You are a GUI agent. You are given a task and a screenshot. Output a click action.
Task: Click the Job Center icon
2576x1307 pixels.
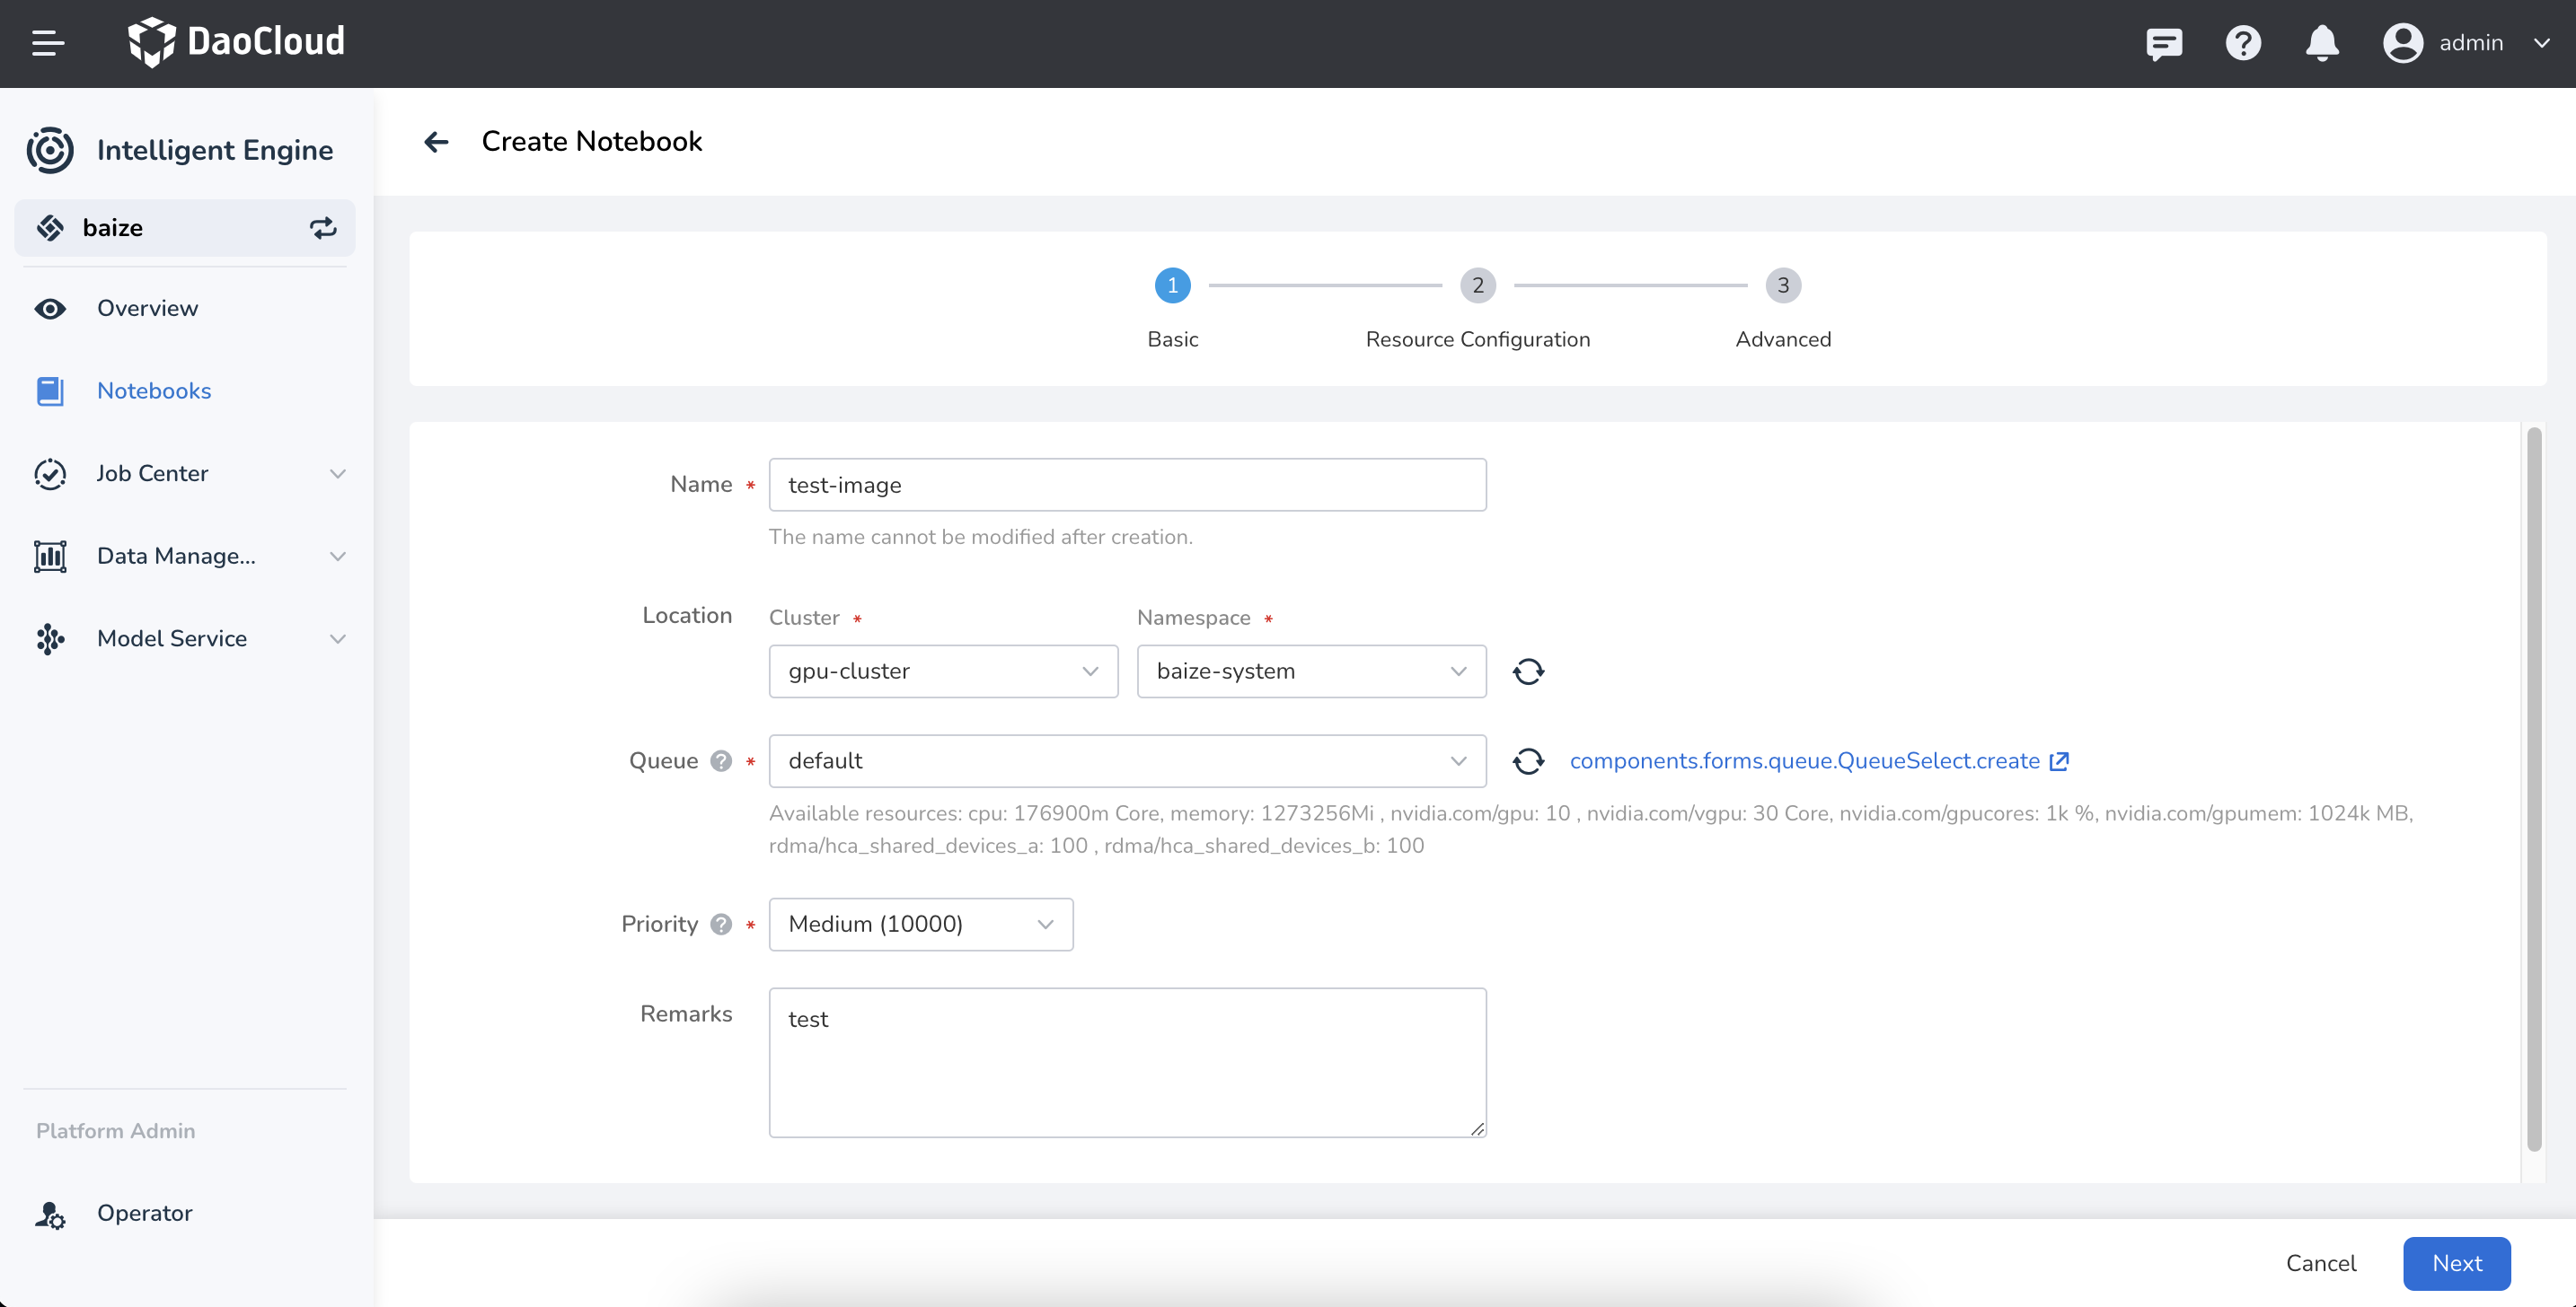(50, 474)
